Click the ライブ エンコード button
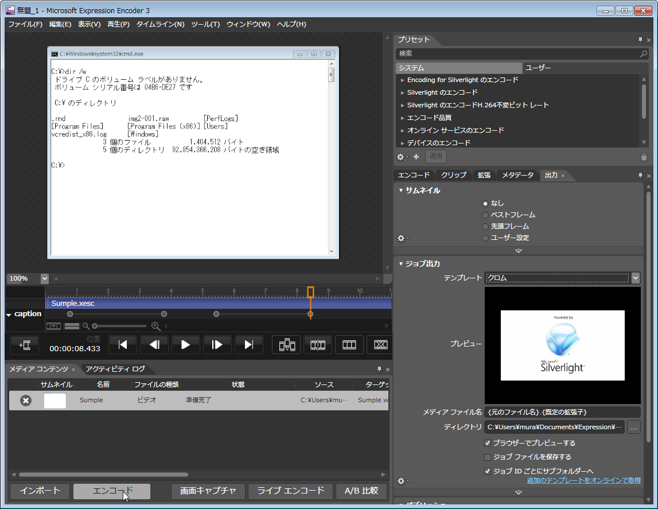This screenshot has height=509, width=658. pyautogui.click(x=290, y=491)
